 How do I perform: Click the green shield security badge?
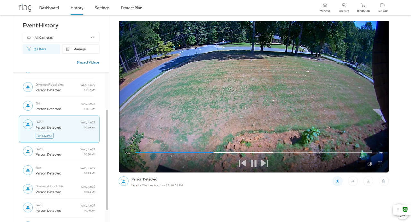(405, 210)
